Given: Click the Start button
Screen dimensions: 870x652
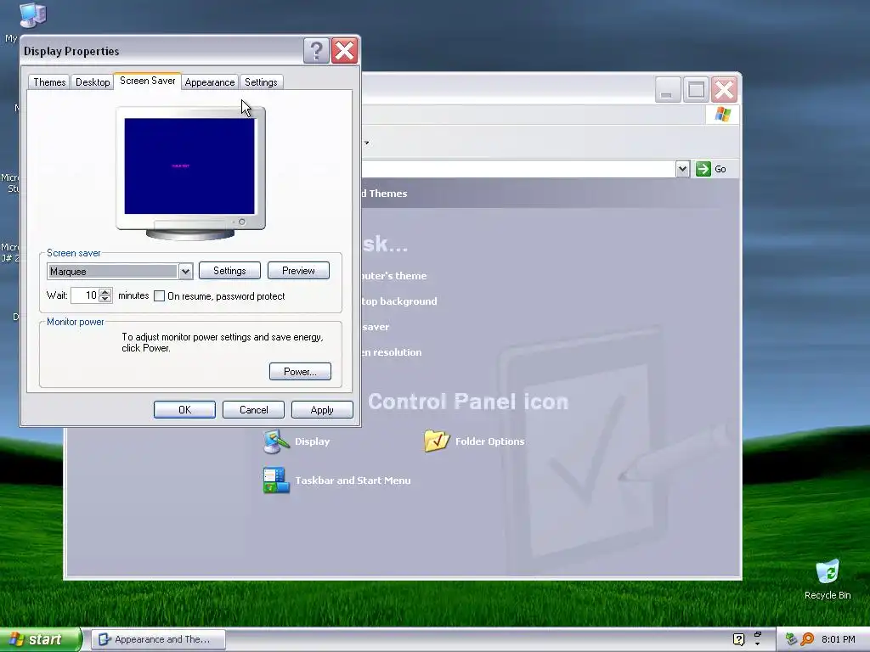Looking at the screenshot, I should [41, 639].
